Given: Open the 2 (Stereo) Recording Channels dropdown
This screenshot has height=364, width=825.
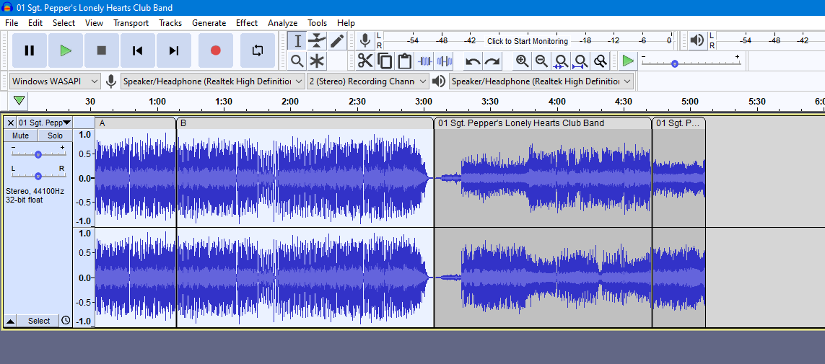Looking at the screenshot, I should pos(368,81).
